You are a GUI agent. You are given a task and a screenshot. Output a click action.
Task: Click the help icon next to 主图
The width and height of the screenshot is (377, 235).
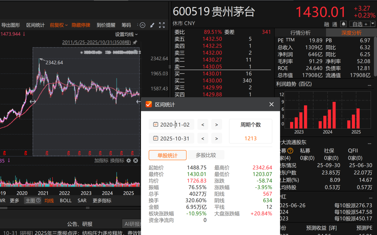(38, 200)
